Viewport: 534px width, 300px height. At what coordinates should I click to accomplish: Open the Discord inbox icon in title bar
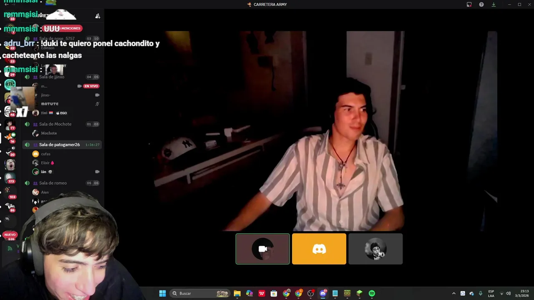(469, 5)
